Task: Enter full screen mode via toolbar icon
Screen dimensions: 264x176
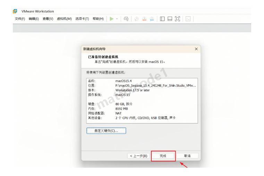Action: pyautogui.click(x=178, y=19)
